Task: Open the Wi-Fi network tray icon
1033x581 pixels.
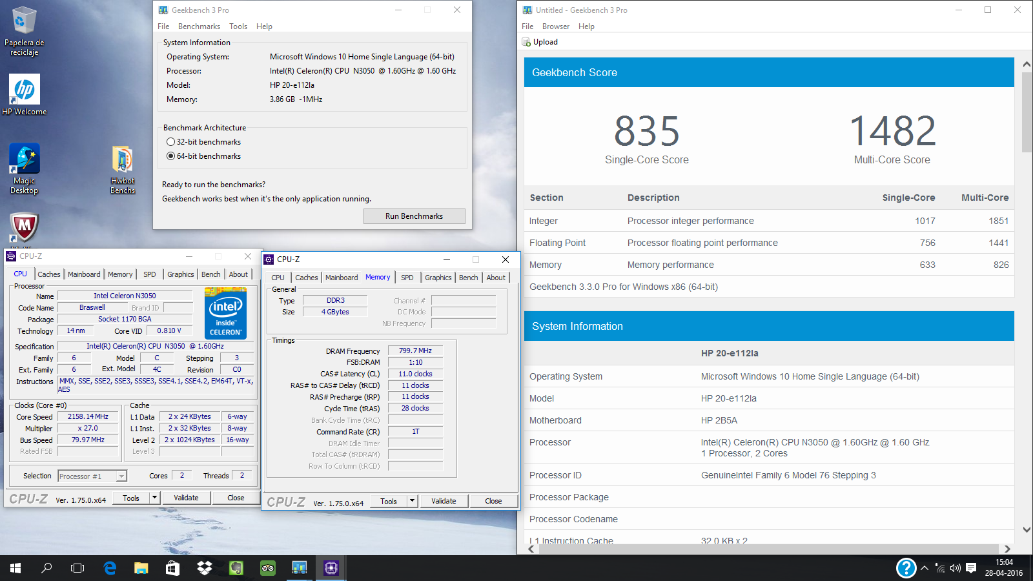Action: coord(940,568)
